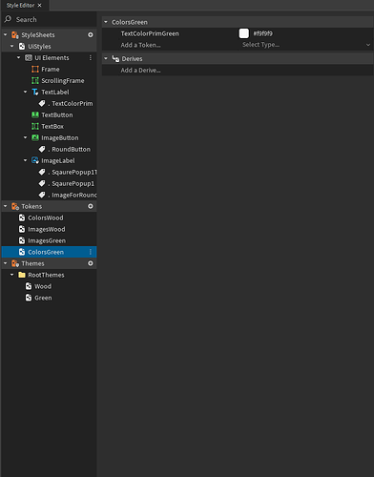
Task: Collapse the ImageLabel tree node
Action: pyautogui.click(x=26, y=160)
